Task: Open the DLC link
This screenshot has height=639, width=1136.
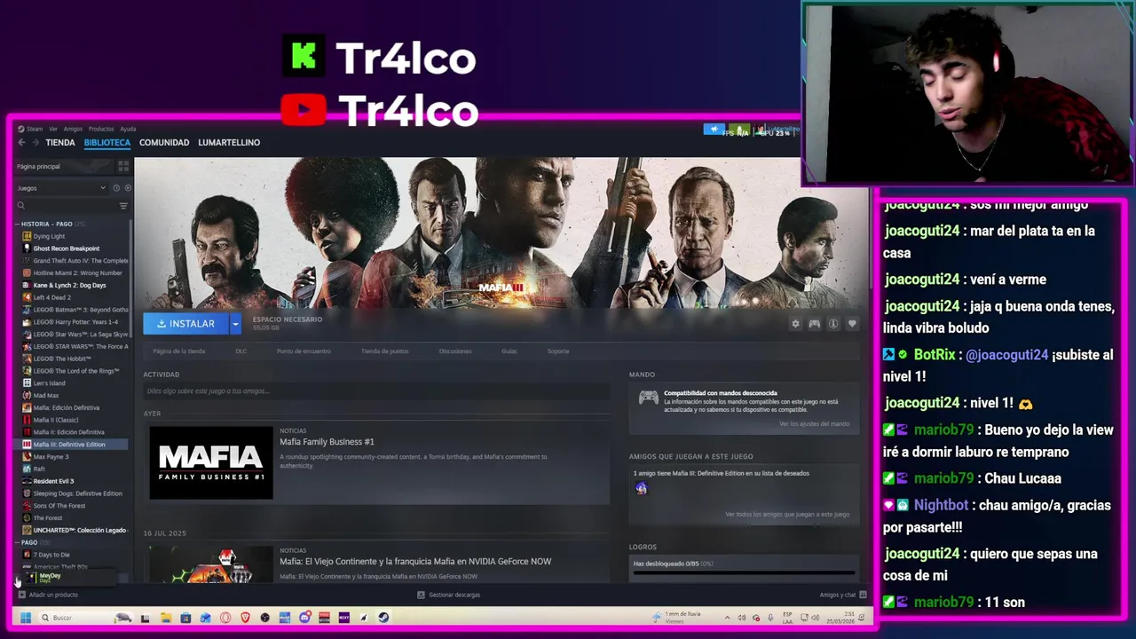Action: pyautogui.click(x=241, y=351)
